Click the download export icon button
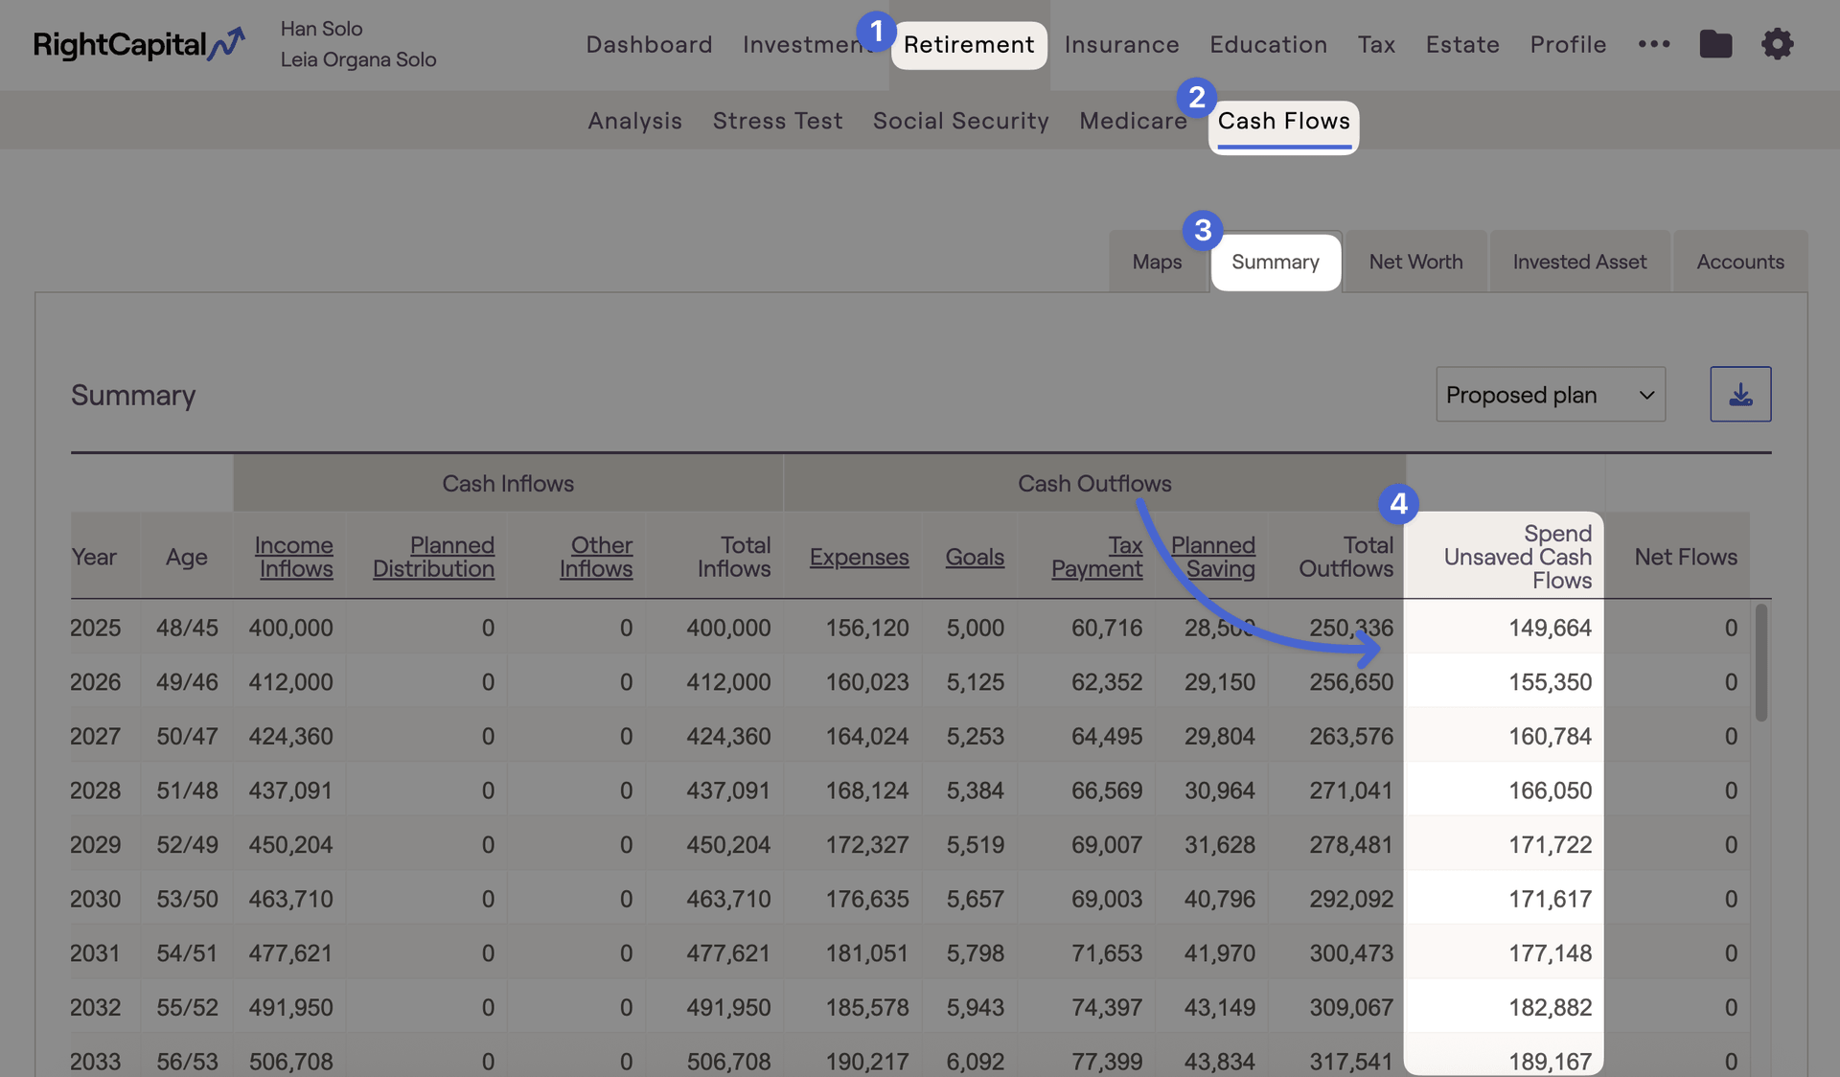Image resolution: width=1840 pixels, height=1077 pixels. [1740, 394]
